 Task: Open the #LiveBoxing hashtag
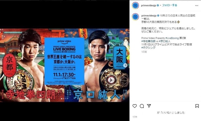click(x=172, y=38)
